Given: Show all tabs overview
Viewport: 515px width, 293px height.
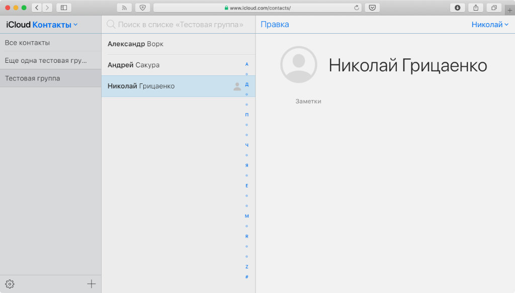Looking at the screenshot, I should [494, 8].
